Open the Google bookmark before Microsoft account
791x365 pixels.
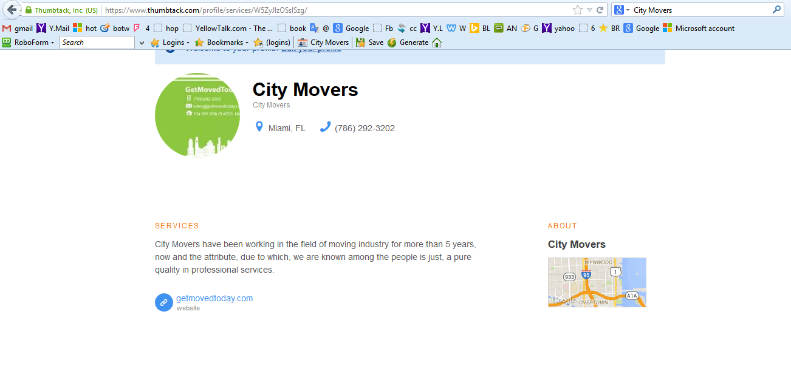coord(641,28)
